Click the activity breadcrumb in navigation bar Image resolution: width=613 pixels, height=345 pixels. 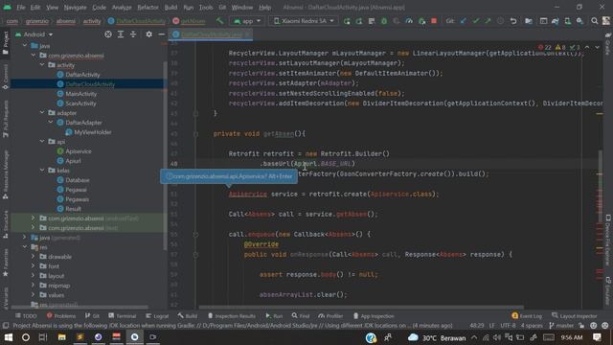coord(92,21)
